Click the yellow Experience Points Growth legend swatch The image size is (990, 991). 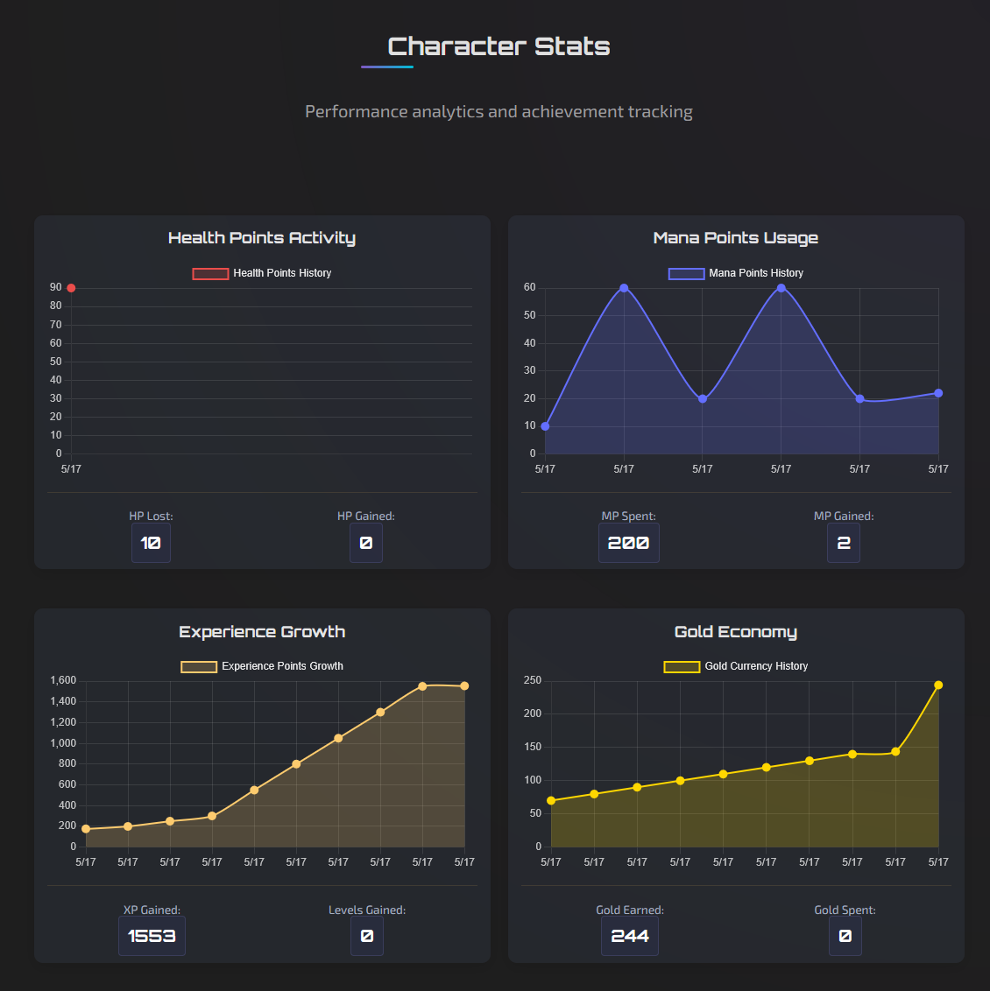[198, 666]
